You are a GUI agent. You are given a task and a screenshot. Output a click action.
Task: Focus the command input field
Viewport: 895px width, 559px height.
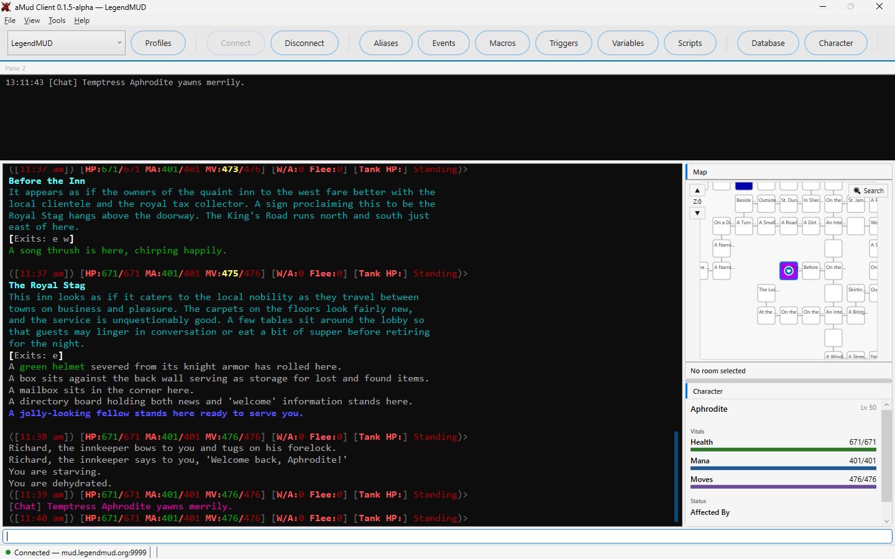coord(447,536)
